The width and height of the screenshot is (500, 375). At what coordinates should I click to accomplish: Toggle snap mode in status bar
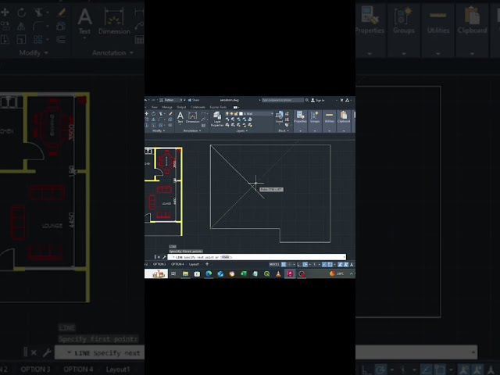coord(290,264)
